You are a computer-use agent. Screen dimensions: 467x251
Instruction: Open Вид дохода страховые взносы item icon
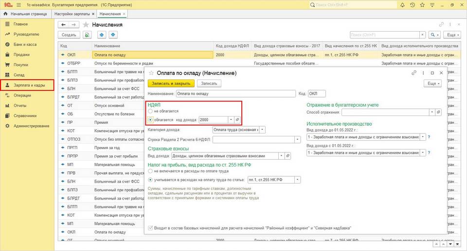(x=287, y=156)
